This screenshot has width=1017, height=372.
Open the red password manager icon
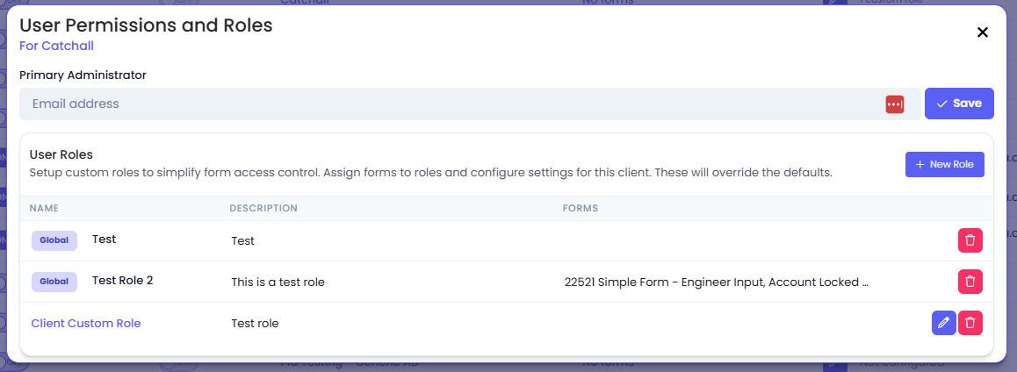coord(894,104)
